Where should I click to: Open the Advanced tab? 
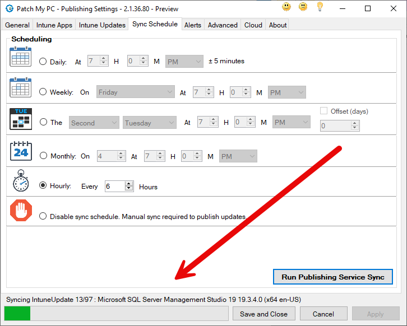223,25
